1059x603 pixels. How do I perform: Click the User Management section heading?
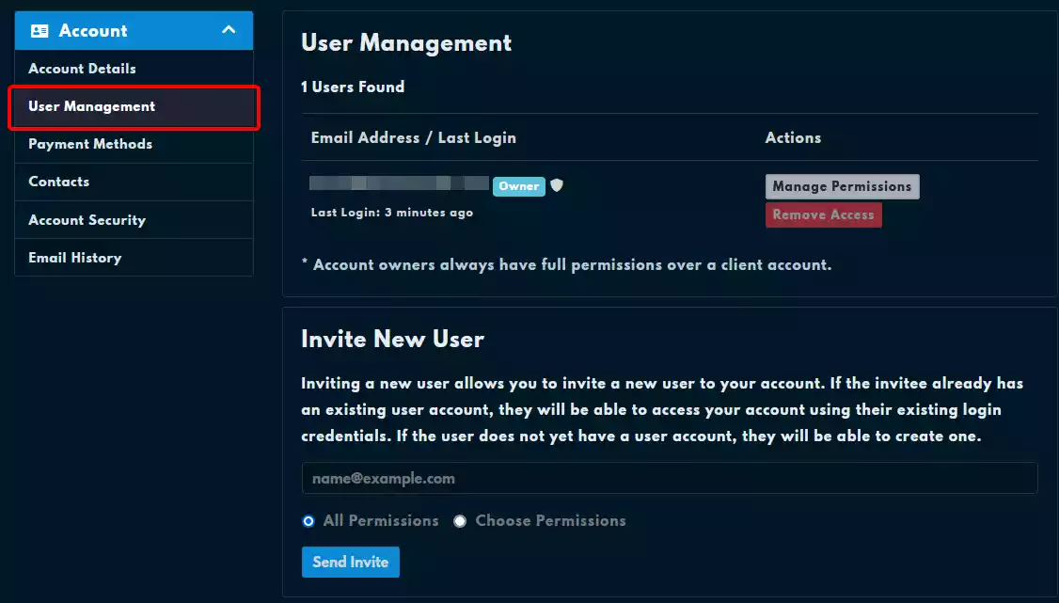coord(405,42)
